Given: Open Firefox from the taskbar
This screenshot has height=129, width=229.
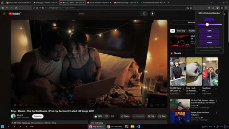Looking at the screenshot, I should (x=97, y=127).
